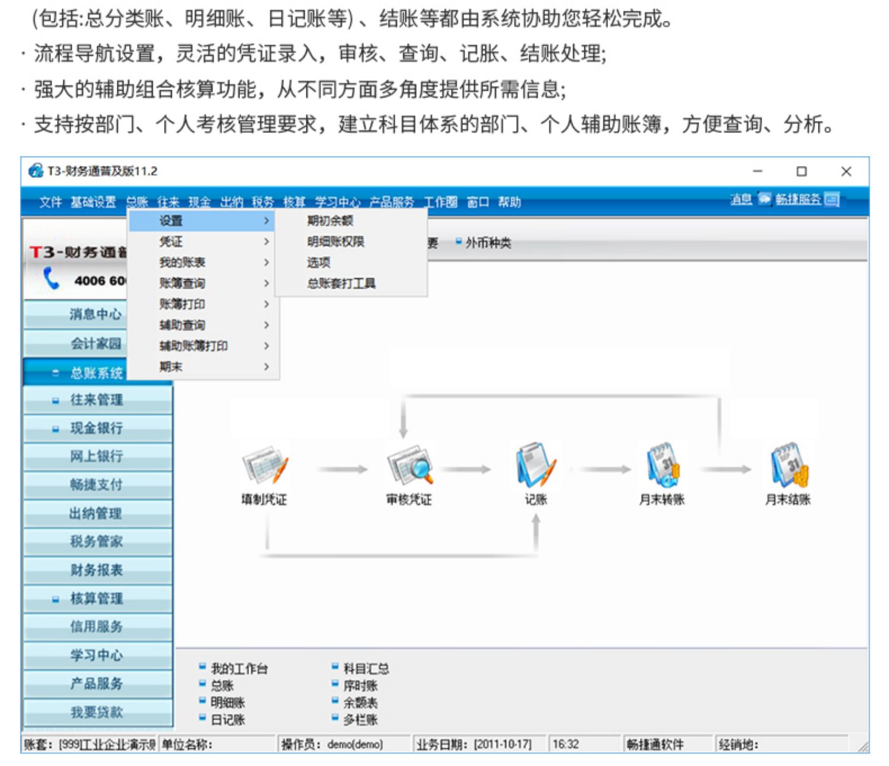Screen dimensions: 889x766
Task: Click the phone hotline icon
Action: pyautogui.click(x=52, y=278)
